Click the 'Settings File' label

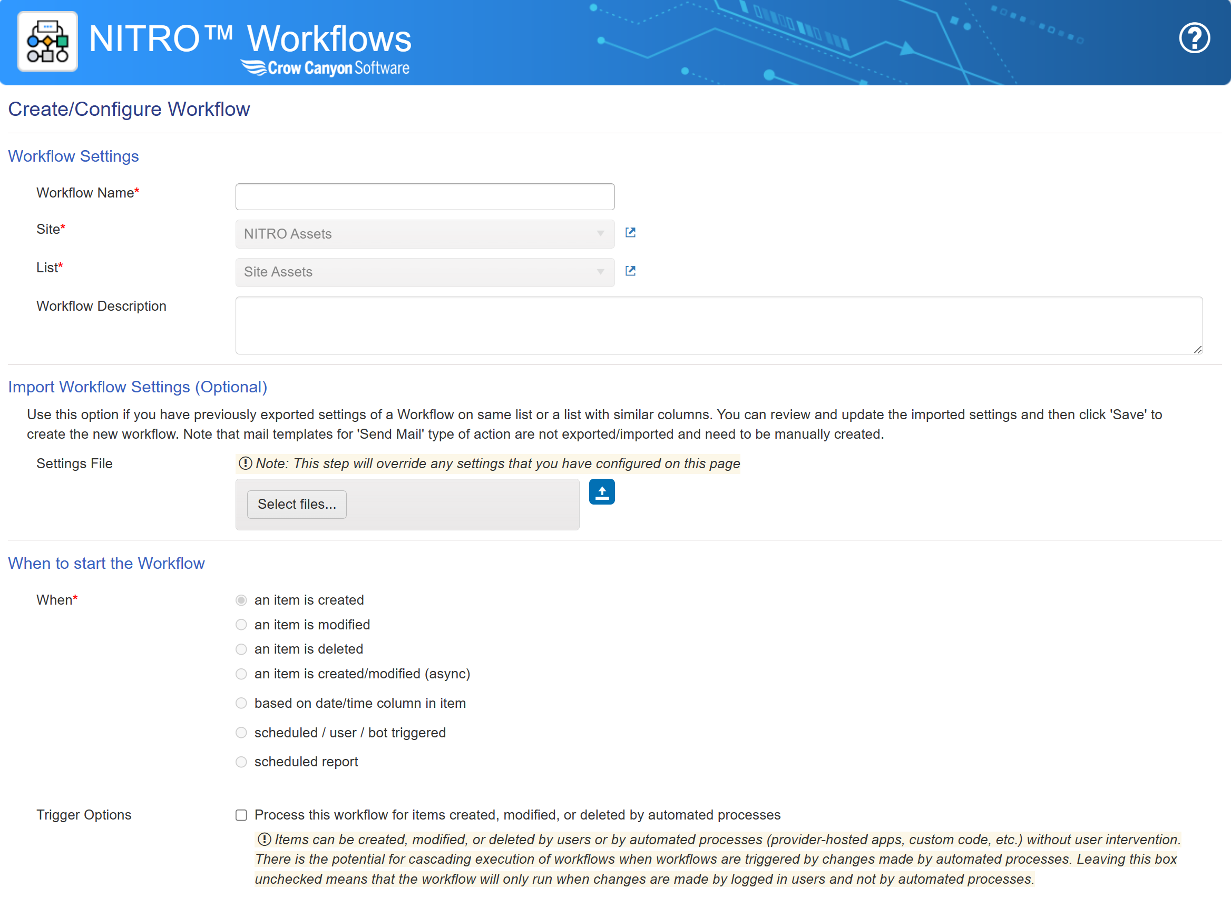(x=74, y=463)
